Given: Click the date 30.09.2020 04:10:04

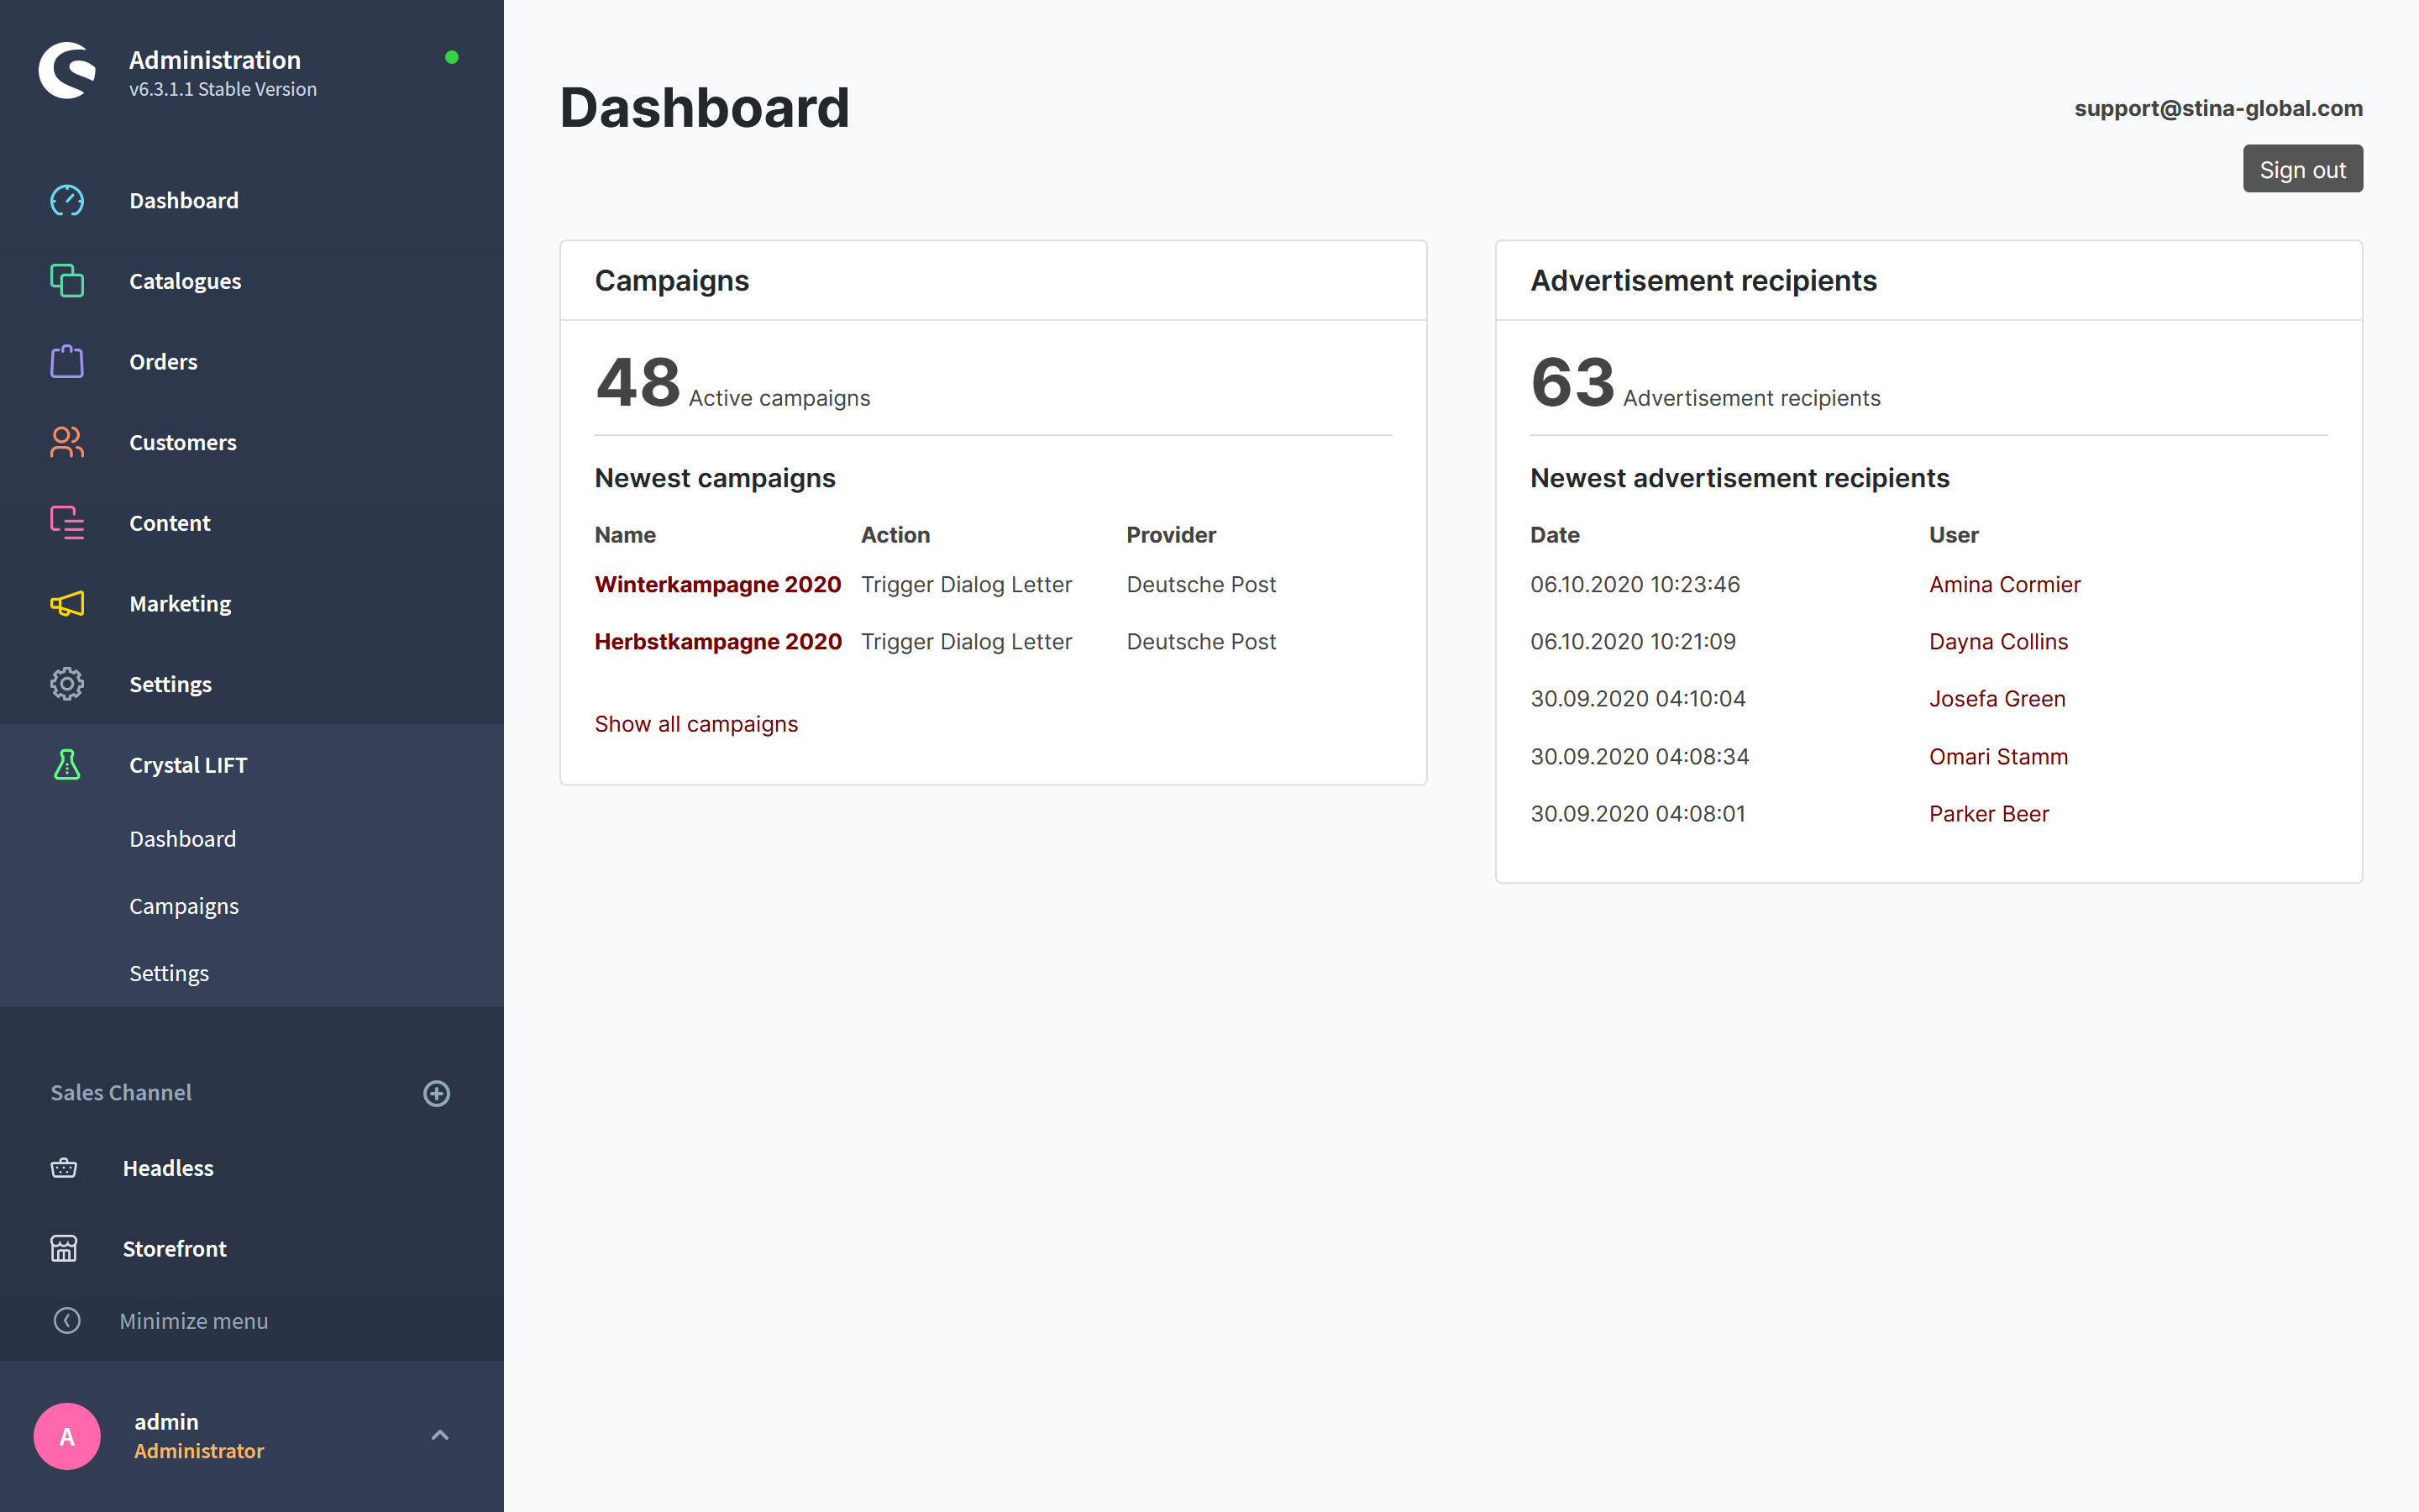Looking at the screenshot, I should pos(1637,699).
